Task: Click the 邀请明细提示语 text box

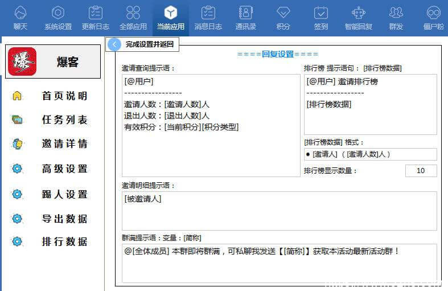Action: [279, 210]
